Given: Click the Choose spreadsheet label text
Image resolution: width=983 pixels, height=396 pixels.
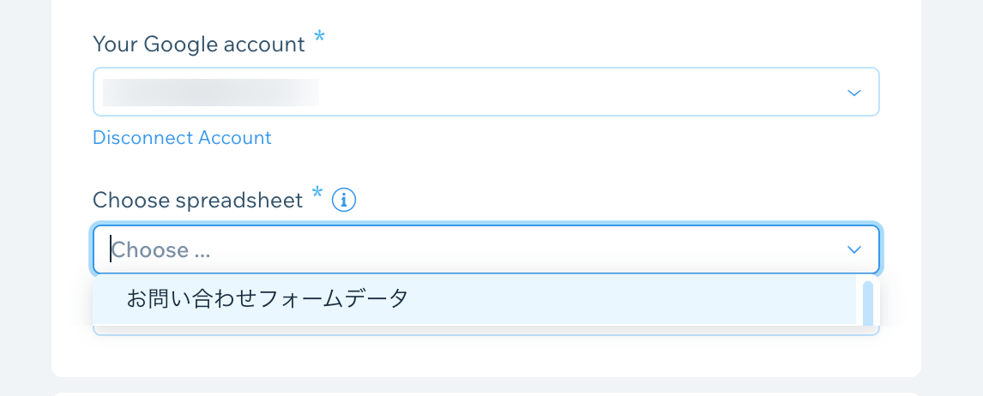Looking at the screenshot, I should pyautogui.click(x=197, y=201).
